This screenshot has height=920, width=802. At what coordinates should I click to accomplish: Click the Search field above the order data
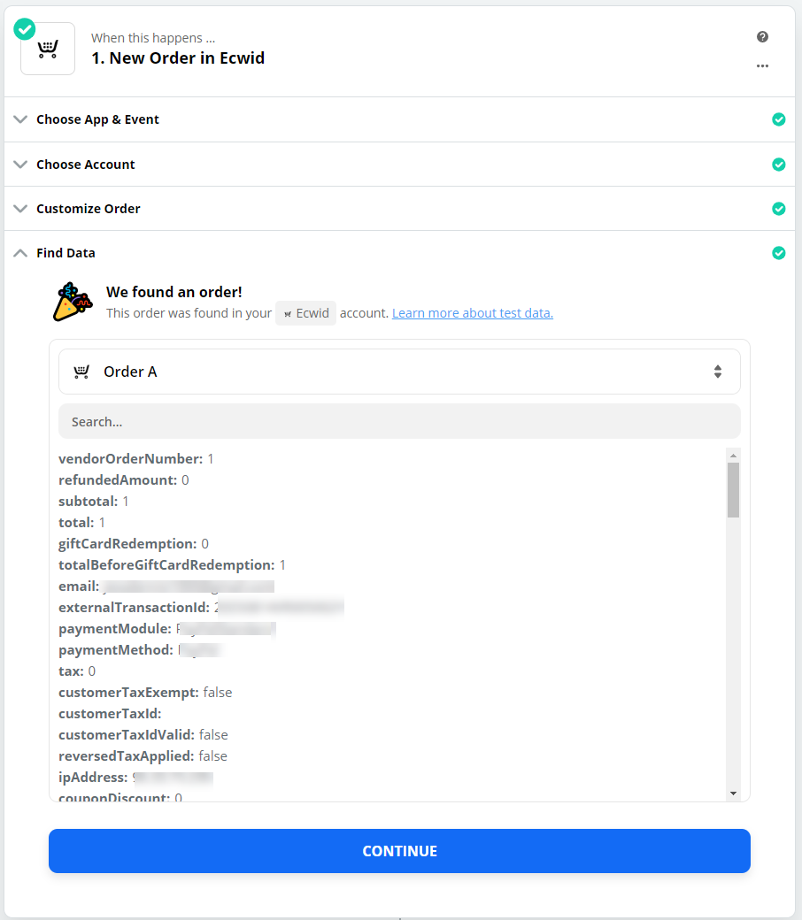pos(399,421)
